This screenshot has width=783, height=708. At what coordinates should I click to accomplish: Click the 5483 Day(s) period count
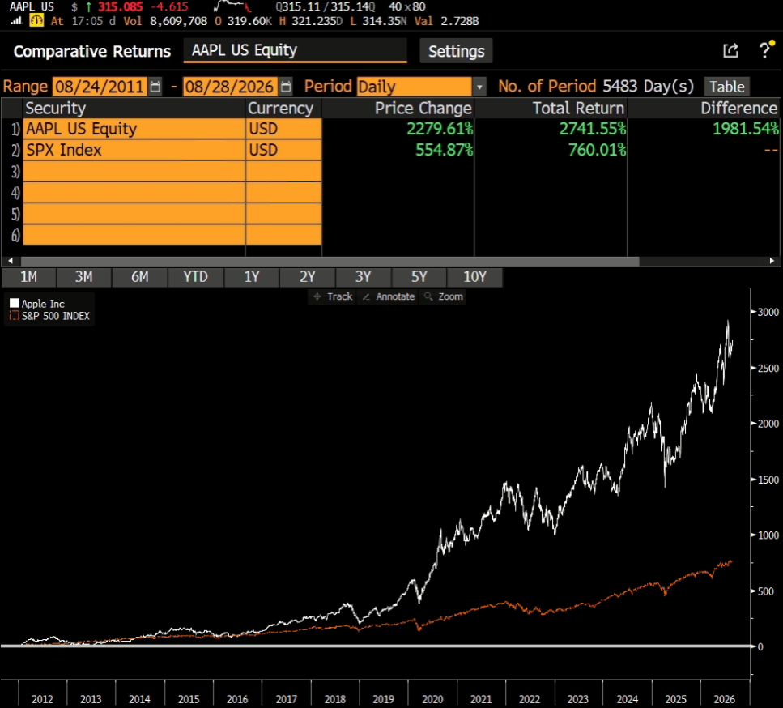pos(648,86)
